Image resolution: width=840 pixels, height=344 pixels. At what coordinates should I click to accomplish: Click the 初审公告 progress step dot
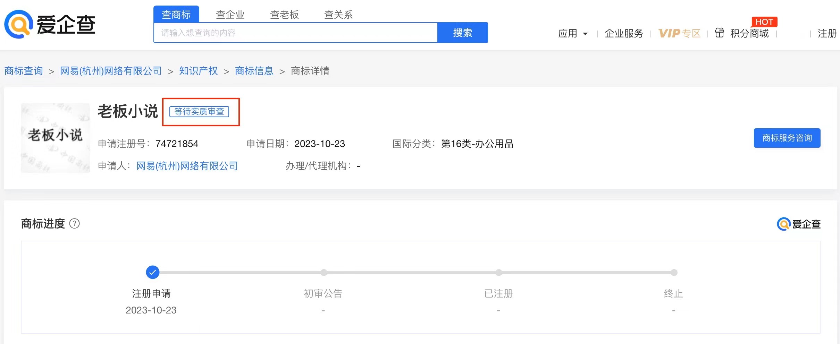324,273
